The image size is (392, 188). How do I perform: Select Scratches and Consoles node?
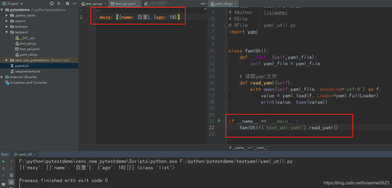(28, 83)
